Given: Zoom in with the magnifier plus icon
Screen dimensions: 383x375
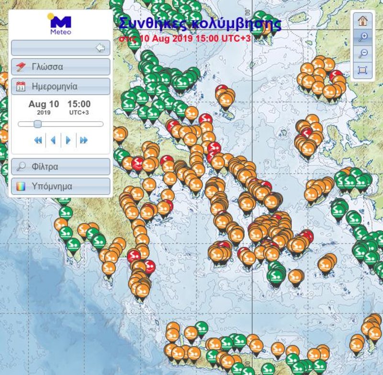Looking at the screenshot, I should pyautogui.click(x=363, y=37).
